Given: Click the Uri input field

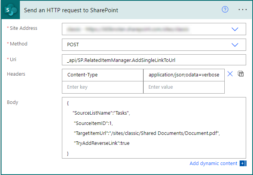Looking at the screenshot, I should [154, 60].
